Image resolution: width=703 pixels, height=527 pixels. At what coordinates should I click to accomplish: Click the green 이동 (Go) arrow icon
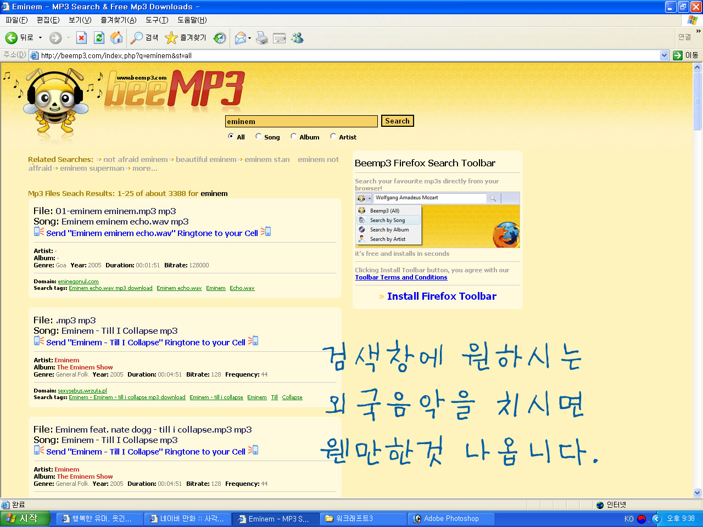click(678, 55)
